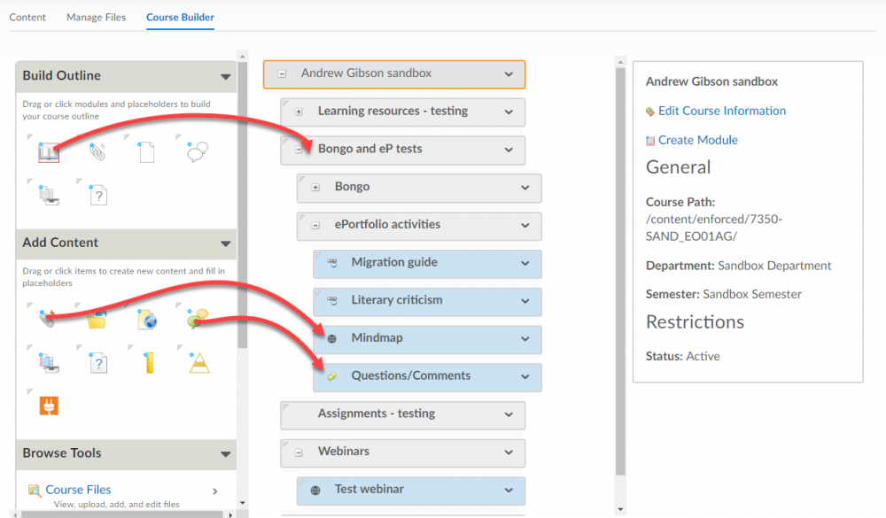Collapse the ePortfolio activities module
This screenshot has width=886, height=518.
point(315,226)
